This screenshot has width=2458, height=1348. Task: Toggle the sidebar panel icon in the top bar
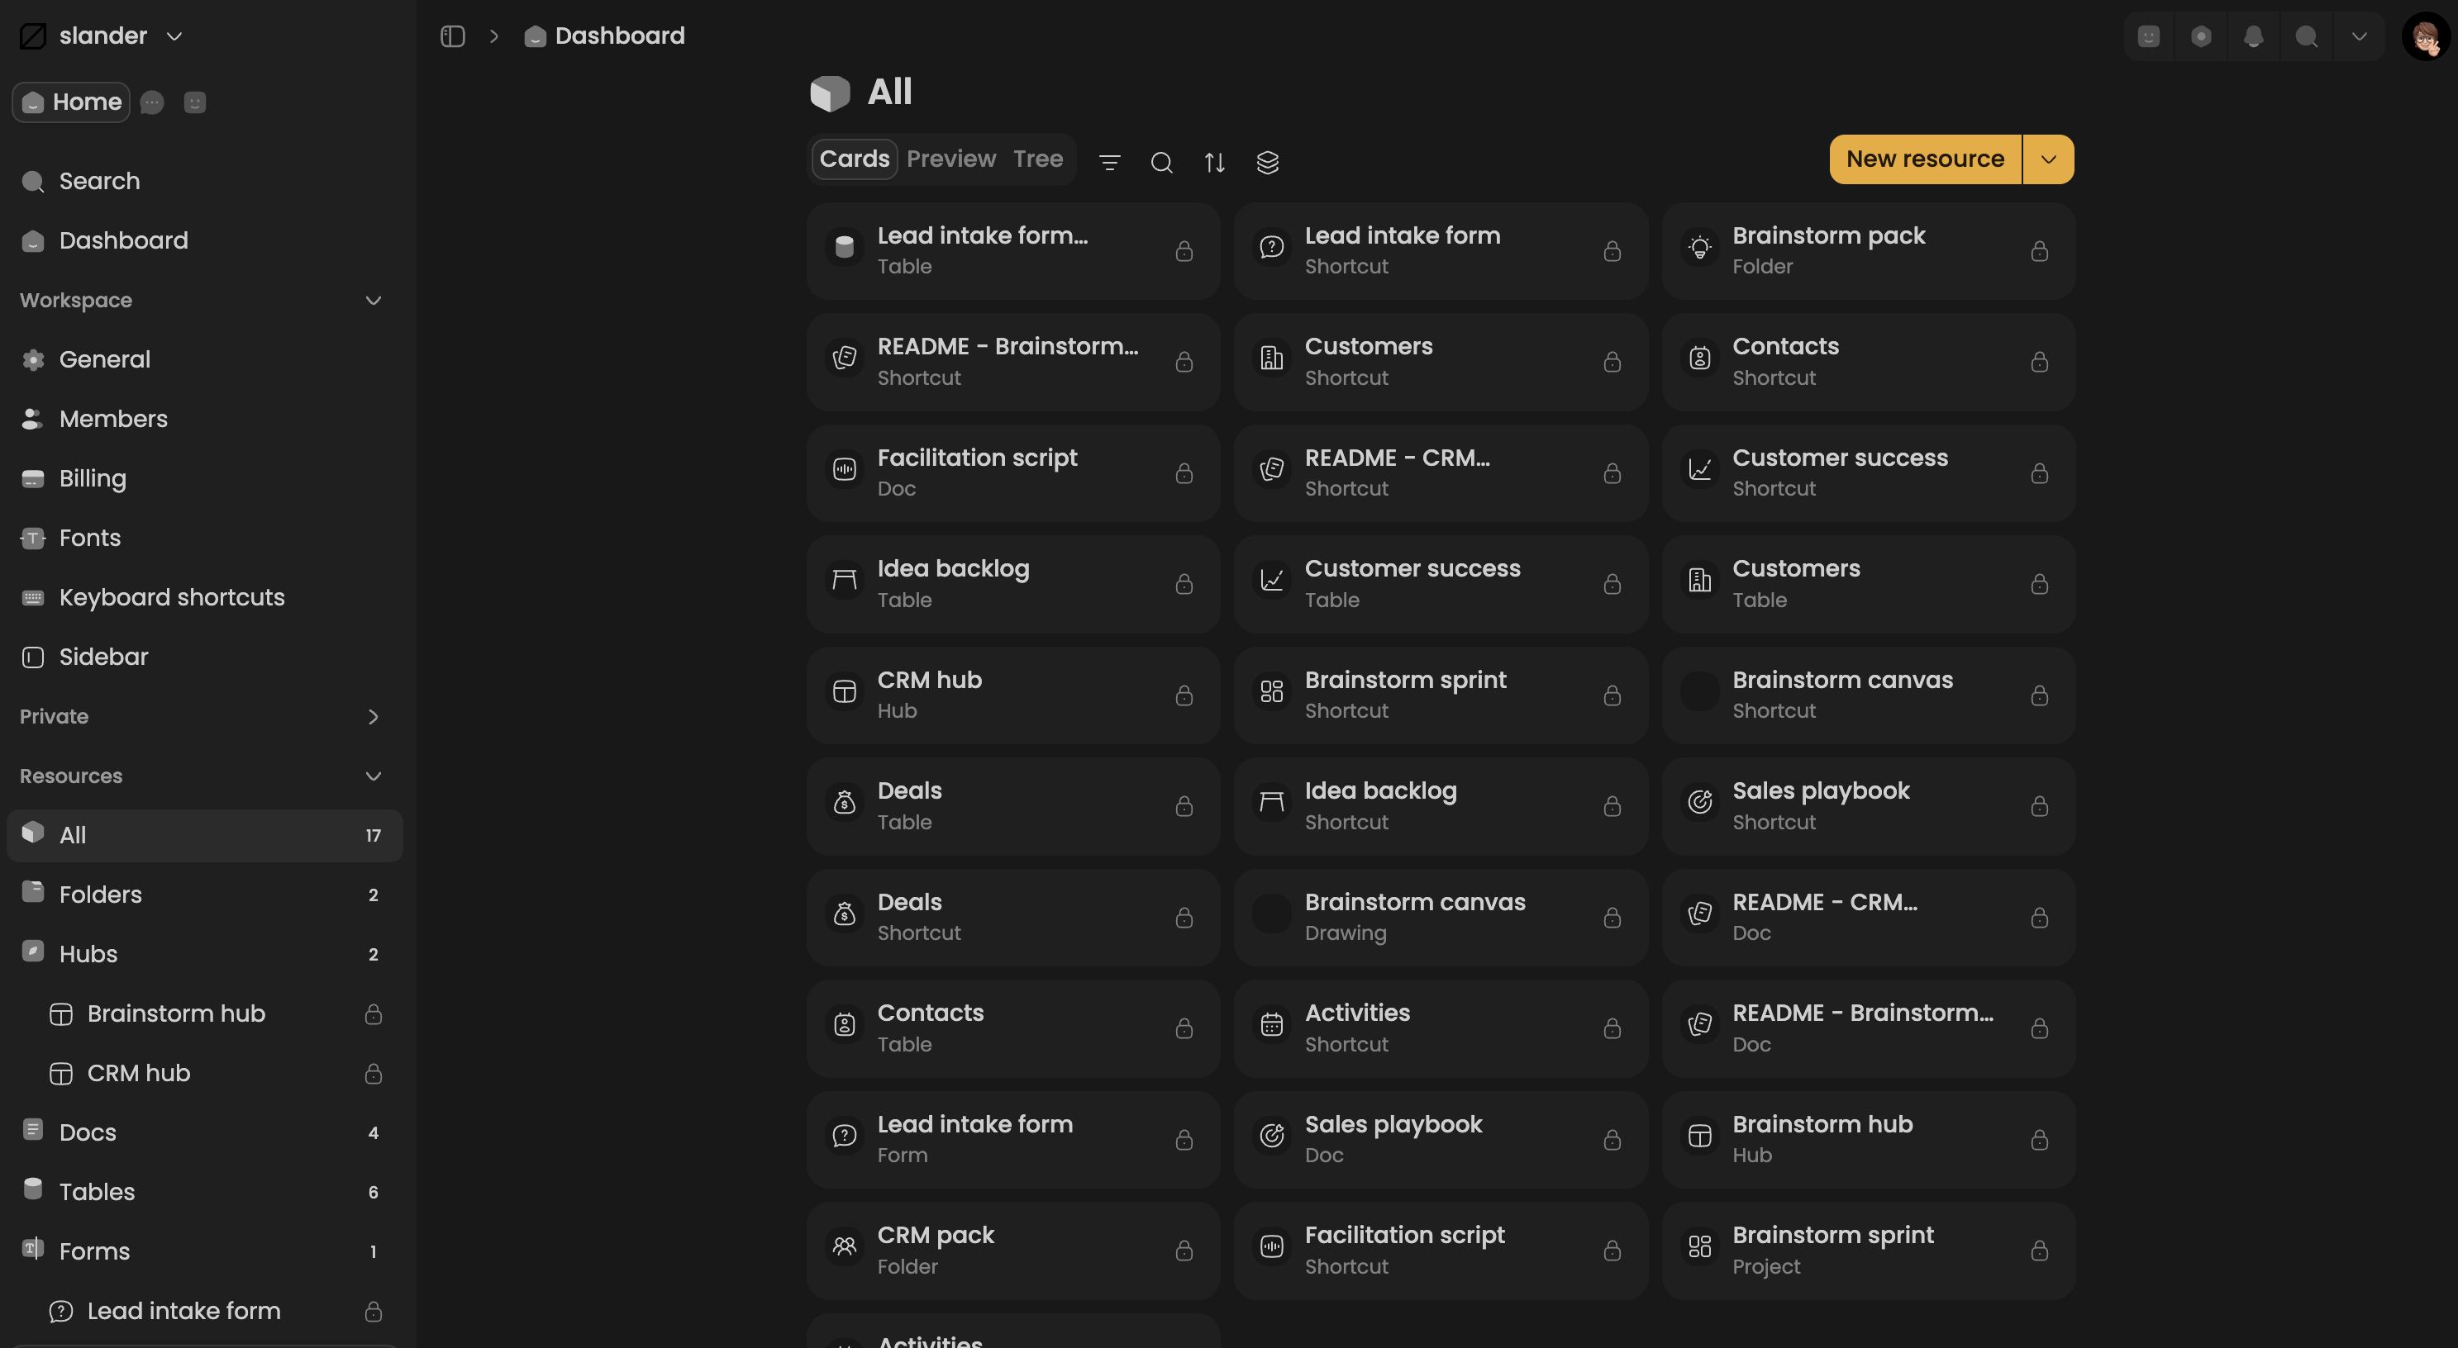click(452, 36)
